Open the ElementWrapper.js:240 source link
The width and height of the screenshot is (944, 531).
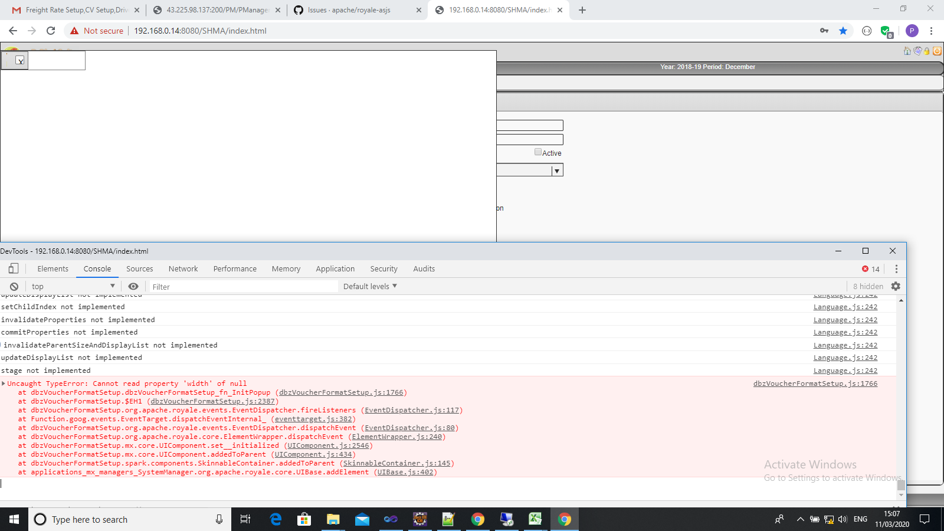(397, 437)
